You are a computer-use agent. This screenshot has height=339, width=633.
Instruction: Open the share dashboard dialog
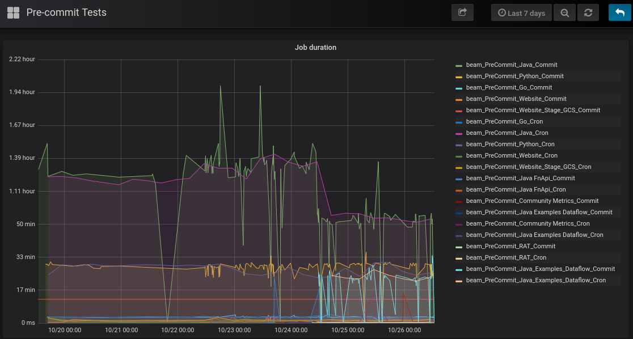pos(462,12)
